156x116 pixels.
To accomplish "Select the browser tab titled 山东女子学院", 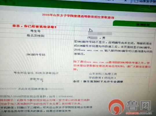I will click(145, 1).
